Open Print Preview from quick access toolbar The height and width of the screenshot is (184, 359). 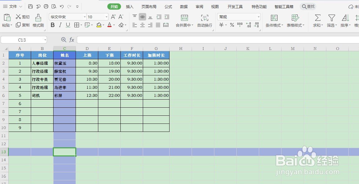coord(54,7)
